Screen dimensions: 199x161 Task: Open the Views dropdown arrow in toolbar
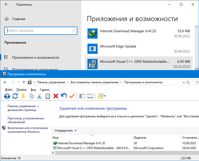click(x=105, y=96)
